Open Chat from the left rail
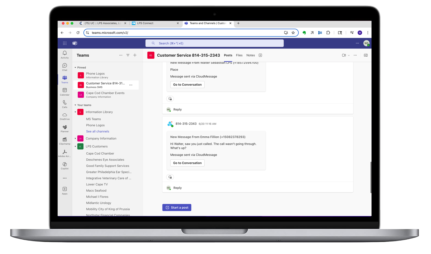The image size is (431, 254). [x=65, y=67]
